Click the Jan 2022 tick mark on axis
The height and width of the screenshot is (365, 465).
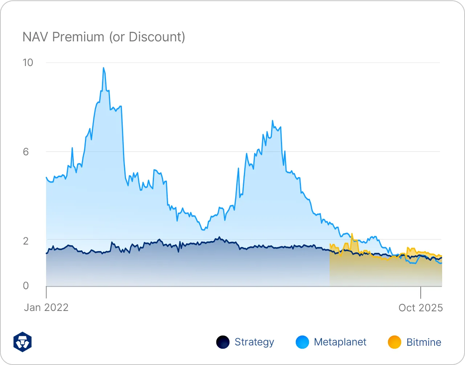coord(46,292)
